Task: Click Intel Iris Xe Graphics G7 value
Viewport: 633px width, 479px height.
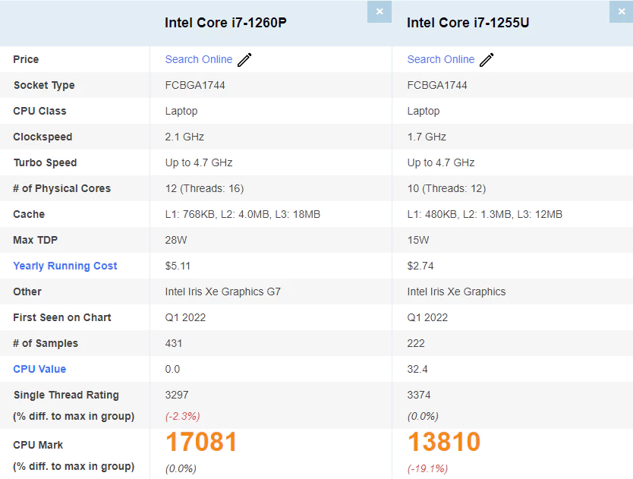Action: tap(223, 291)
